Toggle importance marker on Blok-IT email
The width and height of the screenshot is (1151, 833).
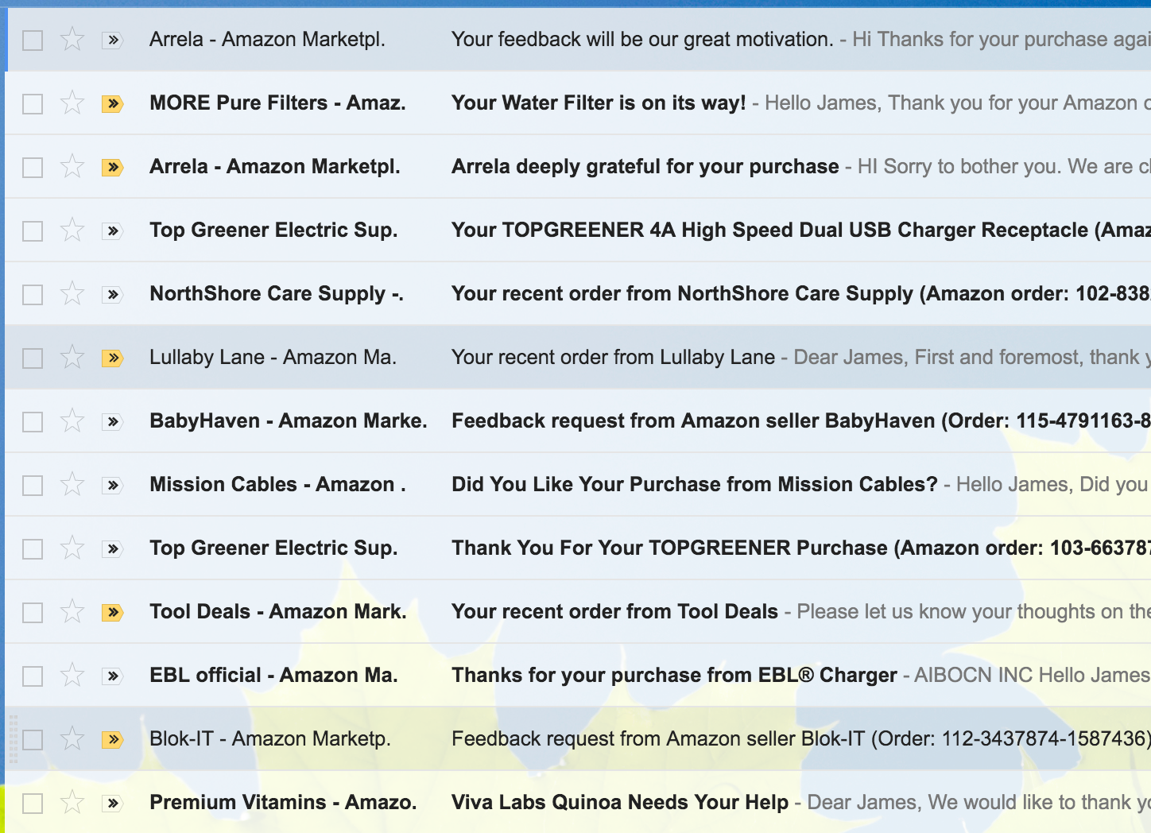113,739
